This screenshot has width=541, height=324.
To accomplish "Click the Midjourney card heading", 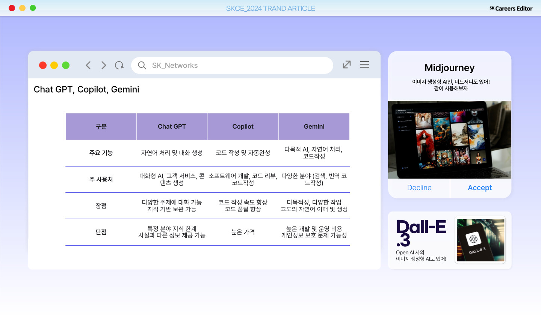I will (450, 68).
